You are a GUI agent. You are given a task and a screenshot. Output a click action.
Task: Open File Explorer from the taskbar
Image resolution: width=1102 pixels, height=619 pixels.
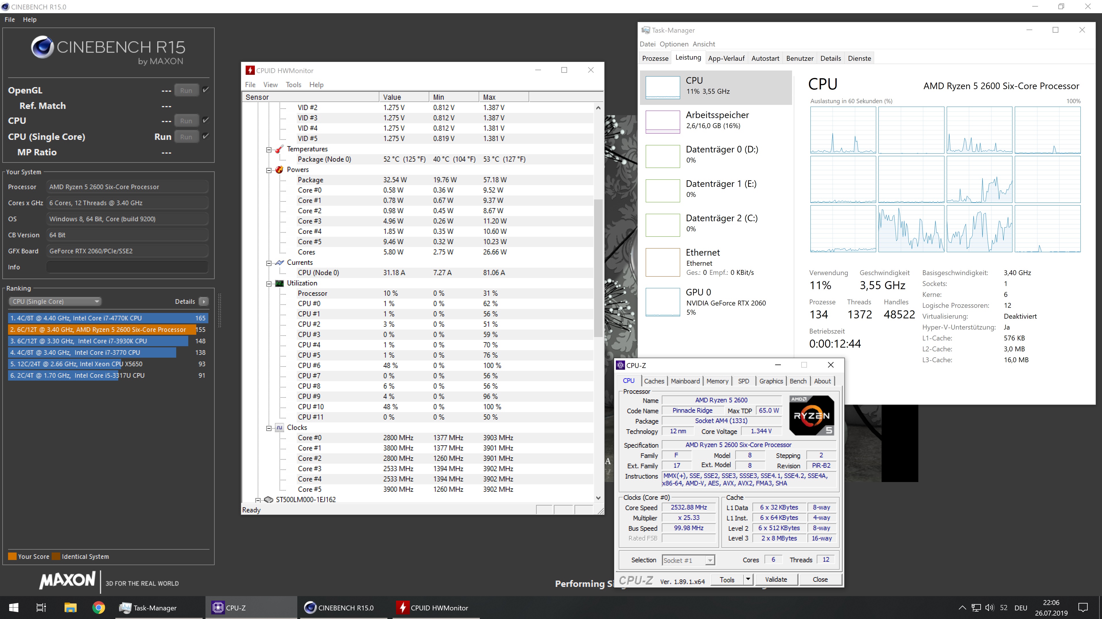pyautogui.click(x=70, y=608)
